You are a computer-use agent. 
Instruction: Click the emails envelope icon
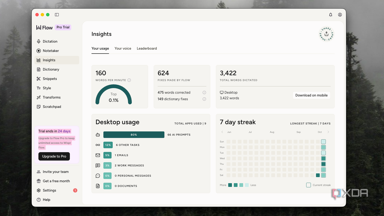98,155
